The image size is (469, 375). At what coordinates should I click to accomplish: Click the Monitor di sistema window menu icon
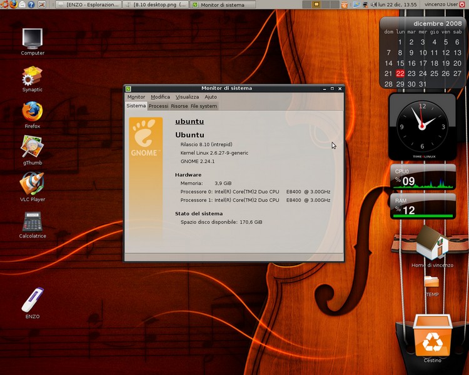[x=128, y=89]
